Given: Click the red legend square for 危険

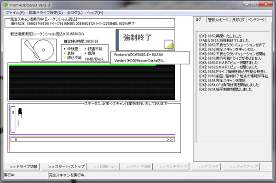Looking at the screenshot, I should 86,53.
